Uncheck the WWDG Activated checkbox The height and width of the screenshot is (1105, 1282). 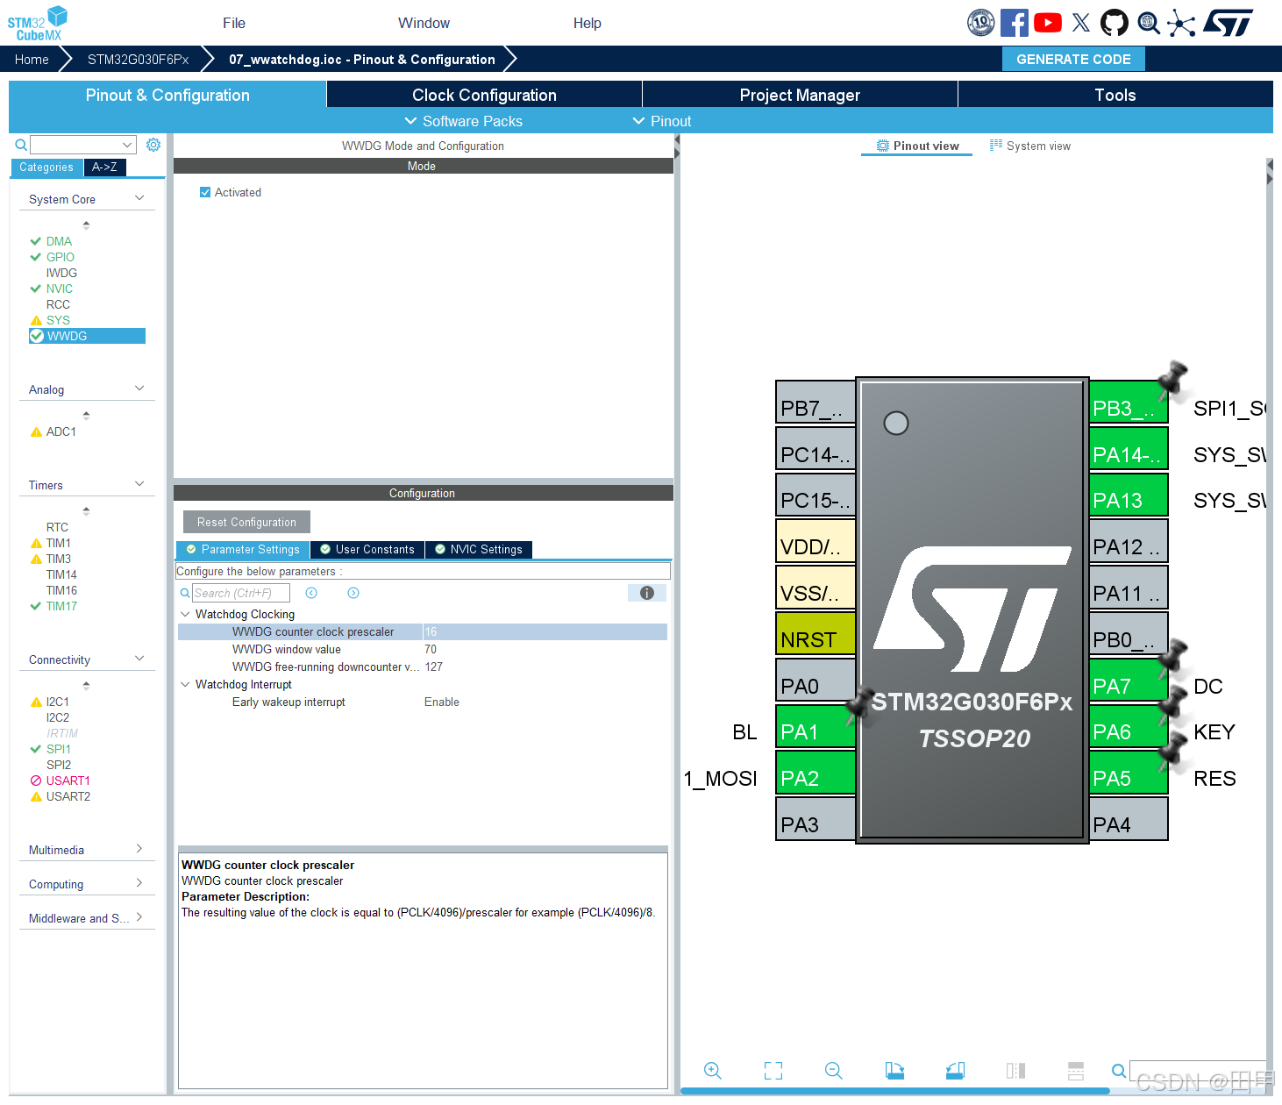[x=205, y=192]
